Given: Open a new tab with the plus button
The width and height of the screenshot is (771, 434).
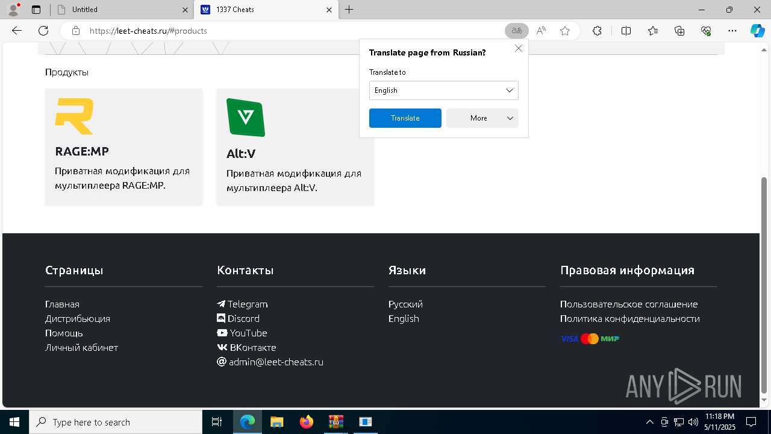Looking at the screenshot, I should [x=349, y=10].
